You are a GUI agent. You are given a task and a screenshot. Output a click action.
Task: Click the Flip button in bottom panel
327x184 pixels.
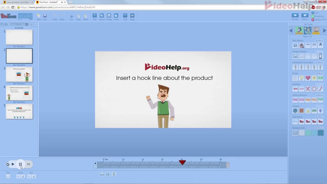(x=8, y=176)
